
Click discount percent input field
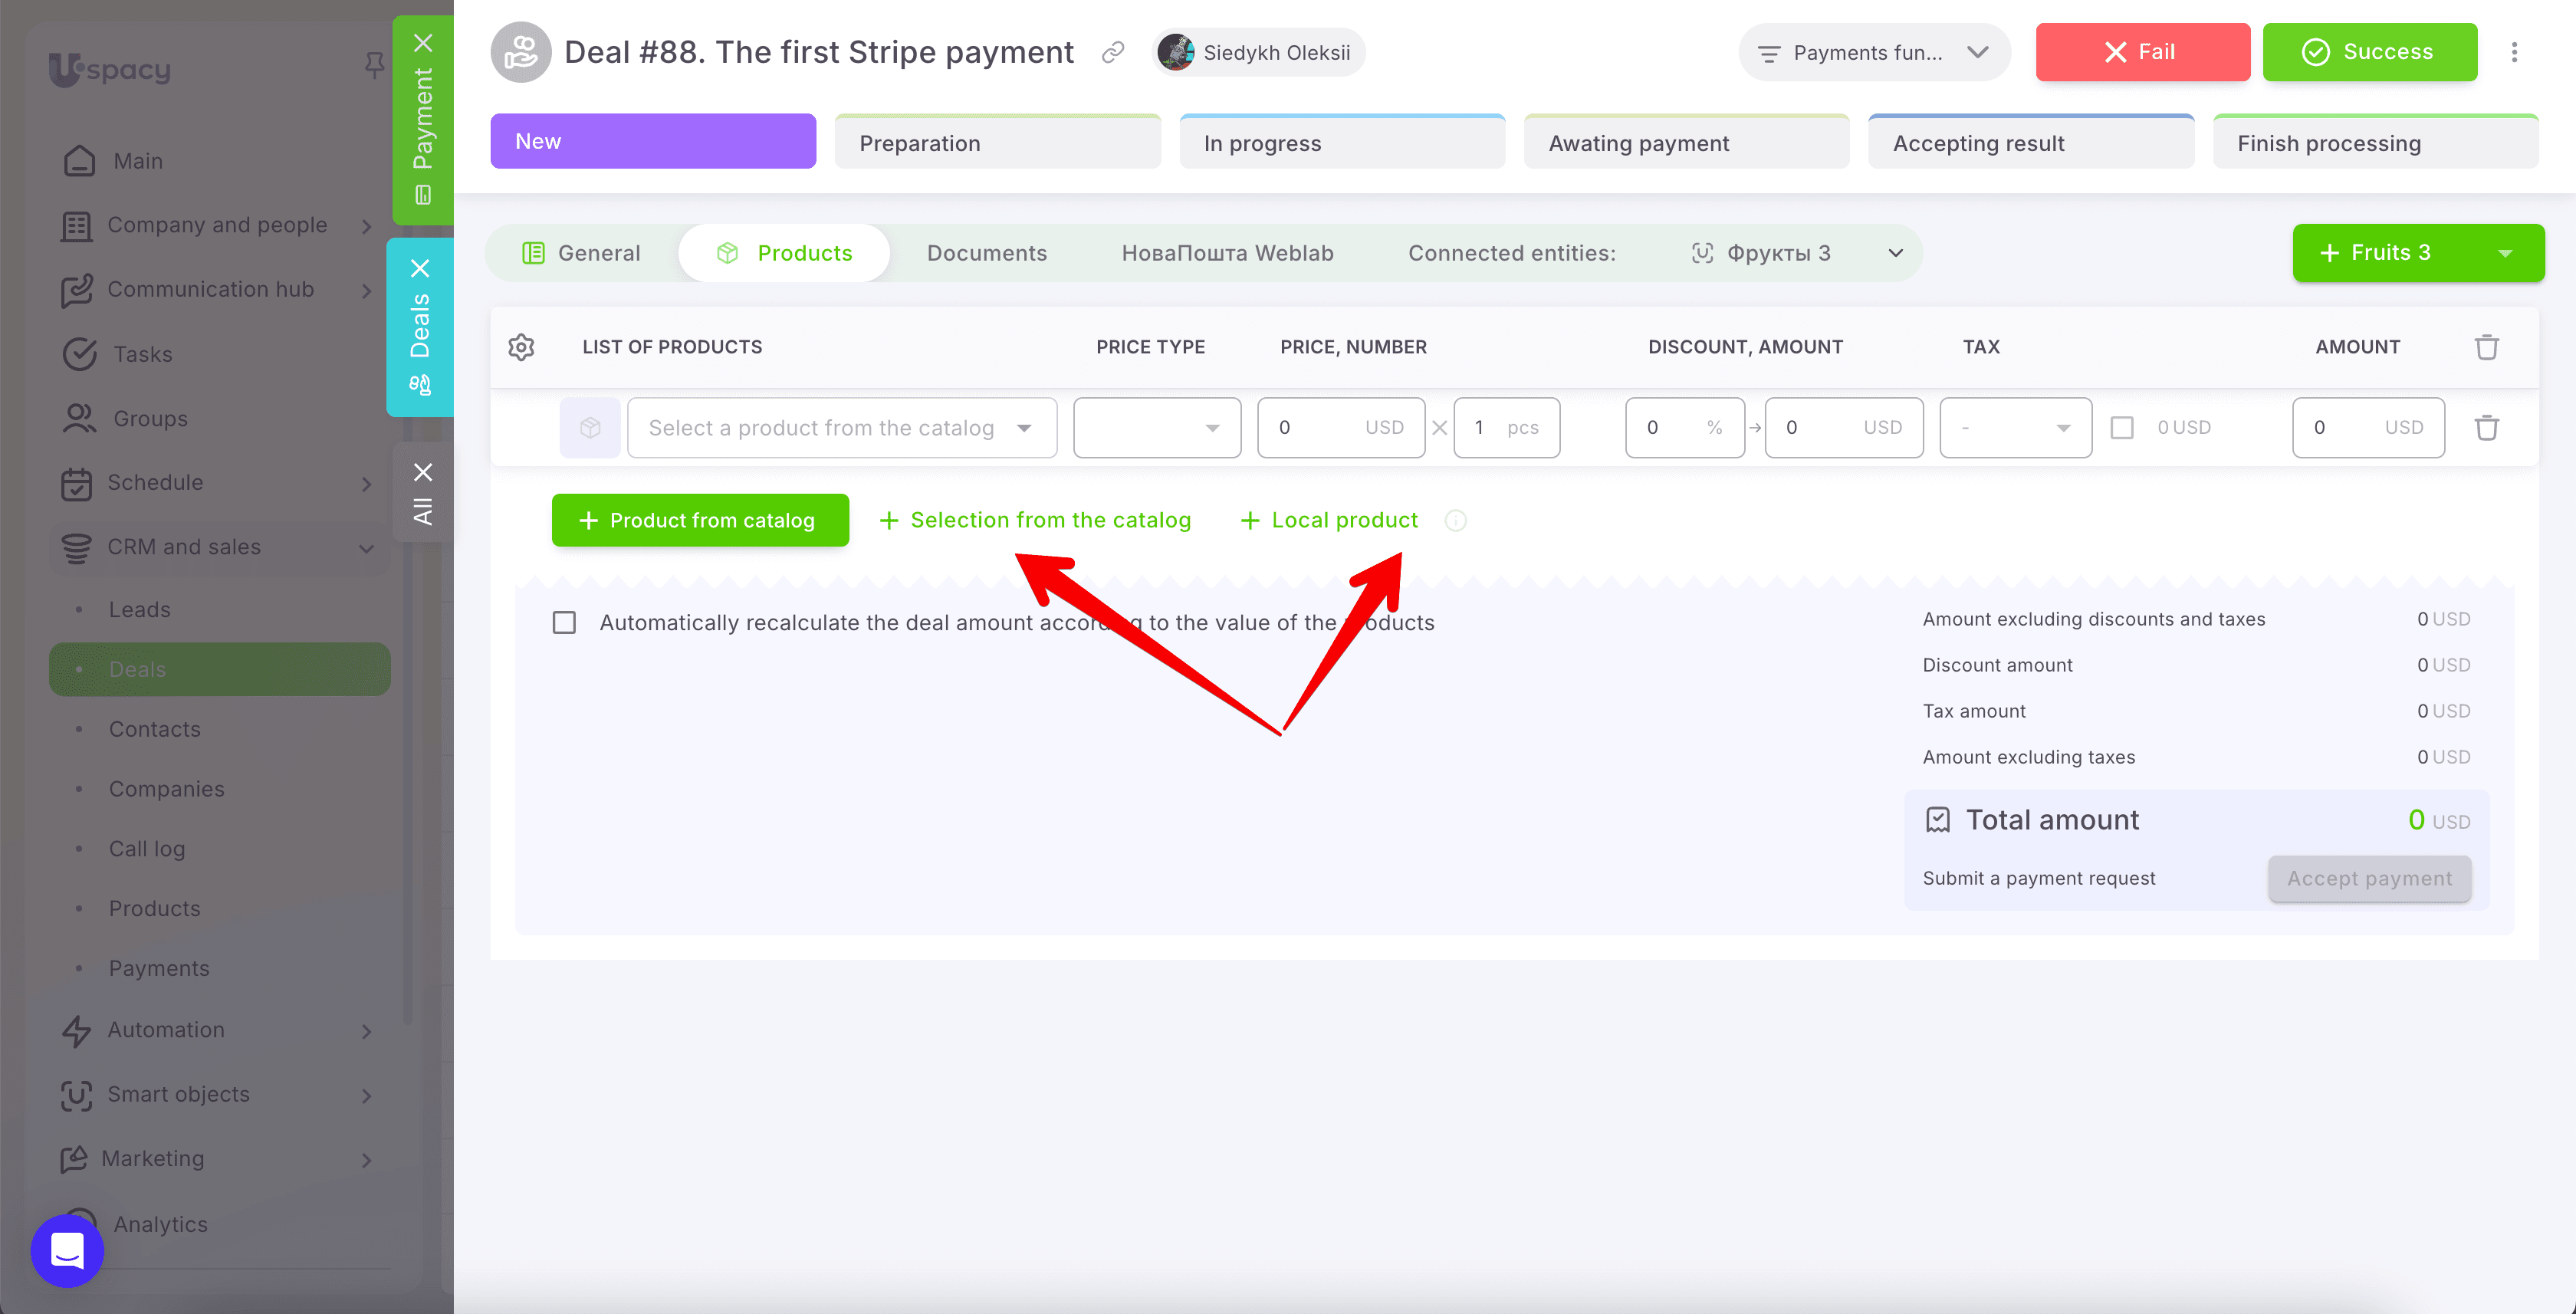[x=1685, y=428]
